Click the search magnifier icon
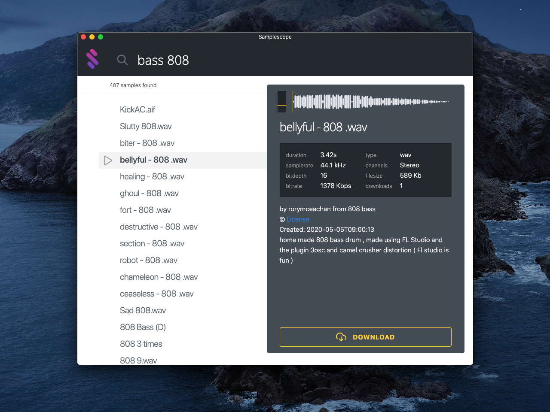This screenshot has width=550, height=412. [x=122, y=60]
